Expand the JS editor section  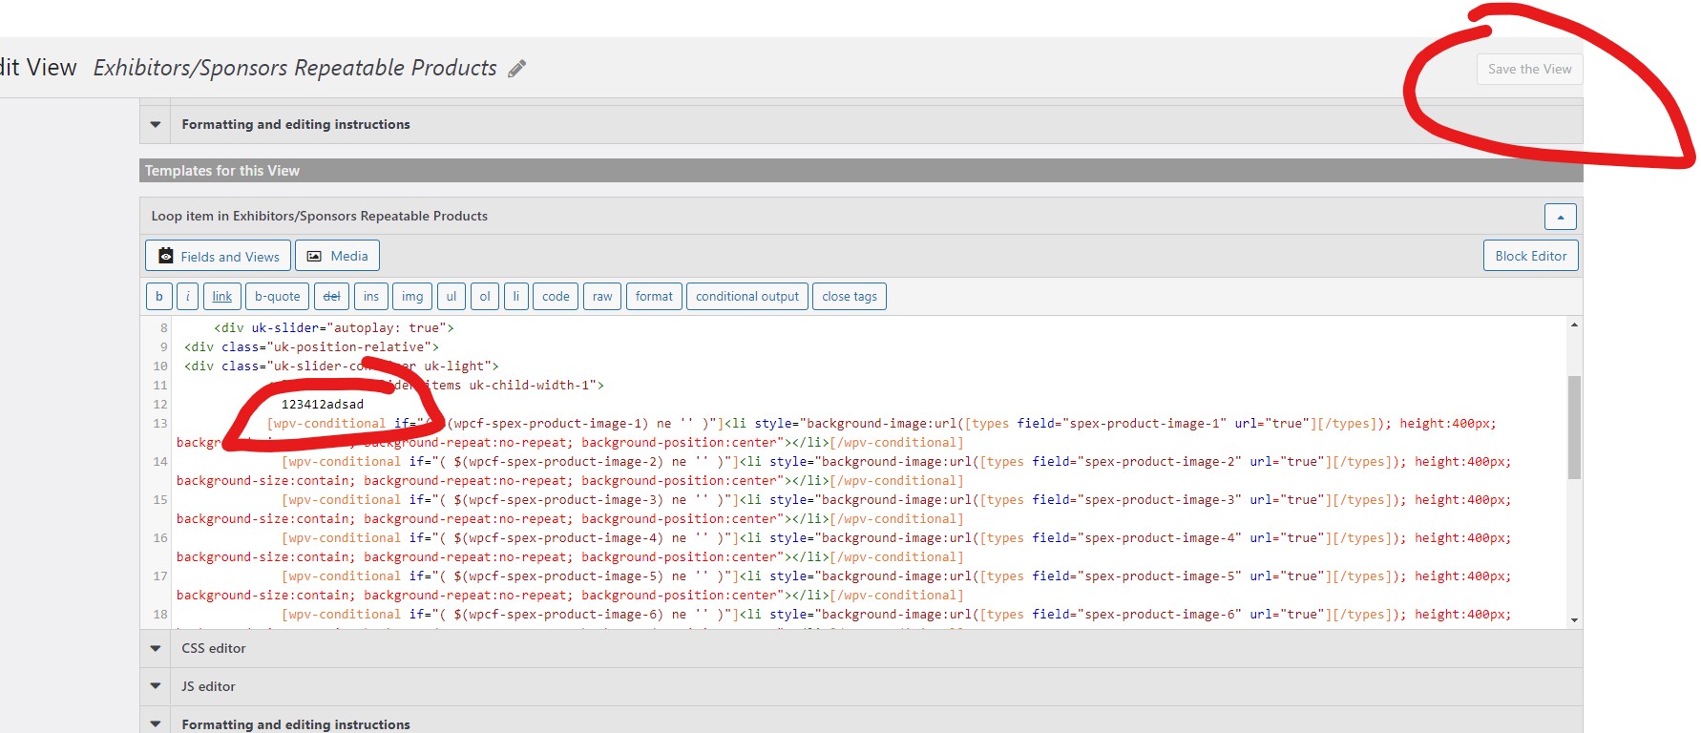[x=156, y=686]
